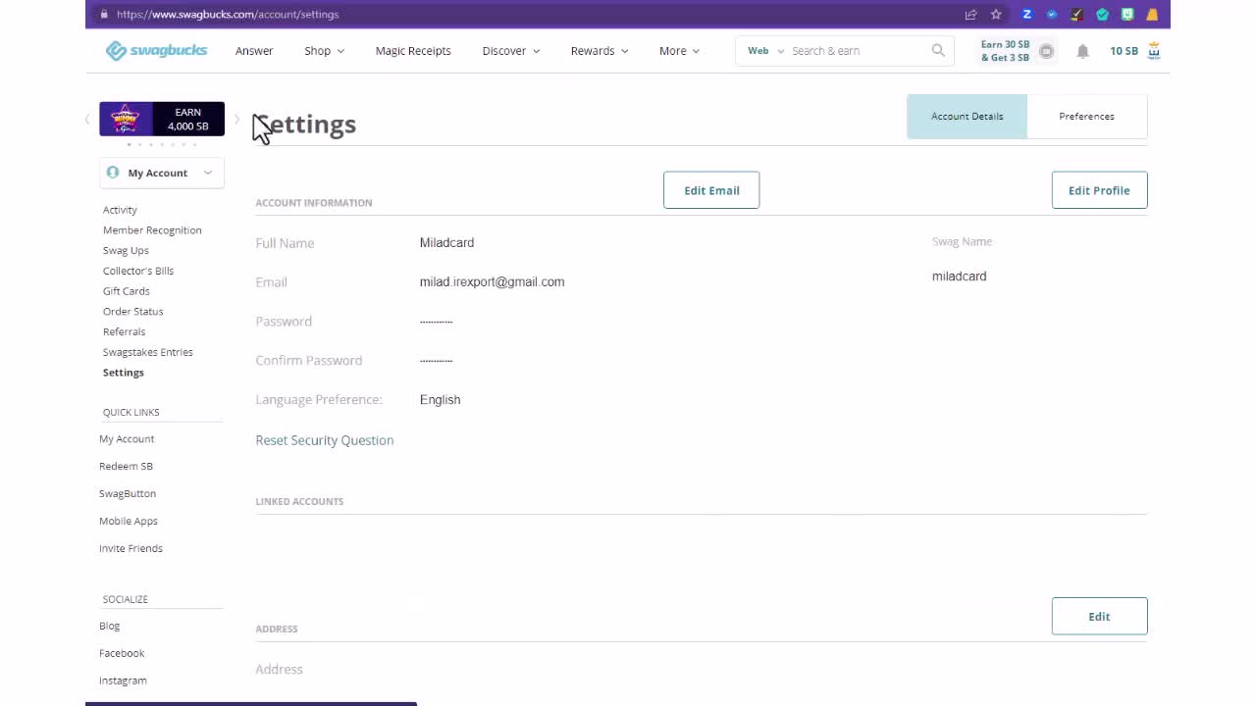Click the share page icon in address bar

tap(970, 15)
